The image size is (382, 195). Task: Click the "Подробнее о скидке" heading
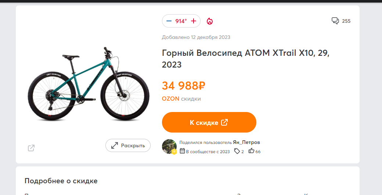(x=61, y=181)
